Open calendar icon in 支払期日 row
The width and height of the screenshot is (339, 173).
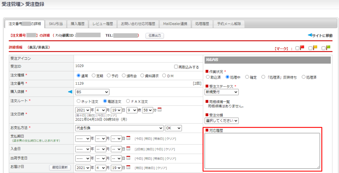pyautogui.click(x=128, y=138)
